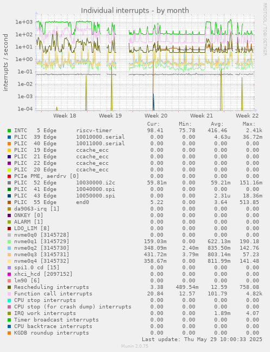Click the blue 10010000.serial legend swatch

[9, 137]
